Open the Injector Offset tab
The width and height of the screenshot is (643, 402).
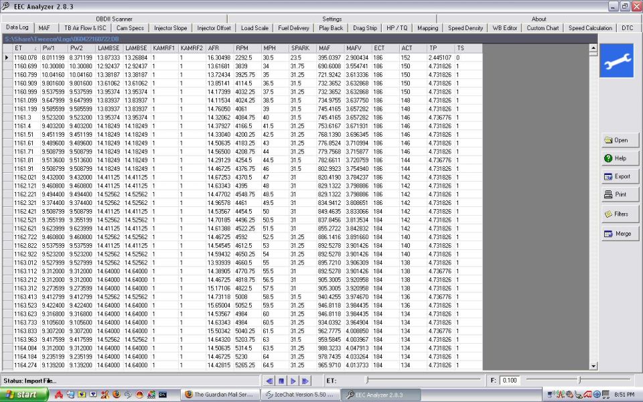(x=214, y=28)
